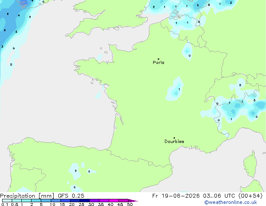266x206 pixels.
Task: Click the '10' legend scale value
Action: (52, 204)
